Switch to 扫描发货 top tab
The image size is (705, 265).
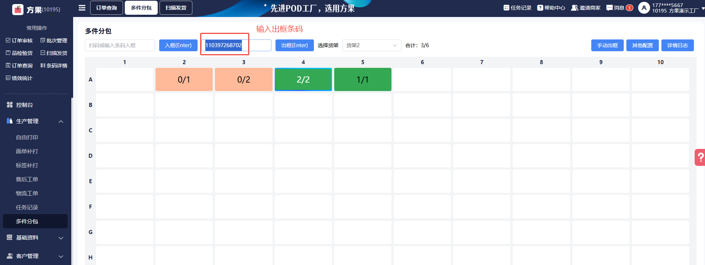176,8
